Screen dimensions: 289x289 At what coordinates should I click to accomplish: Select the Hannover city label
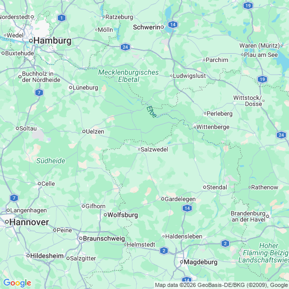coord(29,222)
